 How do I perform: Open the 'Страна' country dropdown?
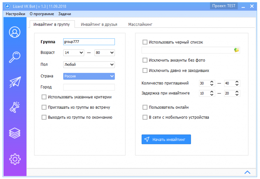point(89,76)
